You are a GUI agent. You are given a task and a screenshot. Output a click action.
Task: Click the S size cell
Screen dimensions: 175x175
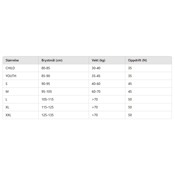pyautogui.click(x=6, y=84)
